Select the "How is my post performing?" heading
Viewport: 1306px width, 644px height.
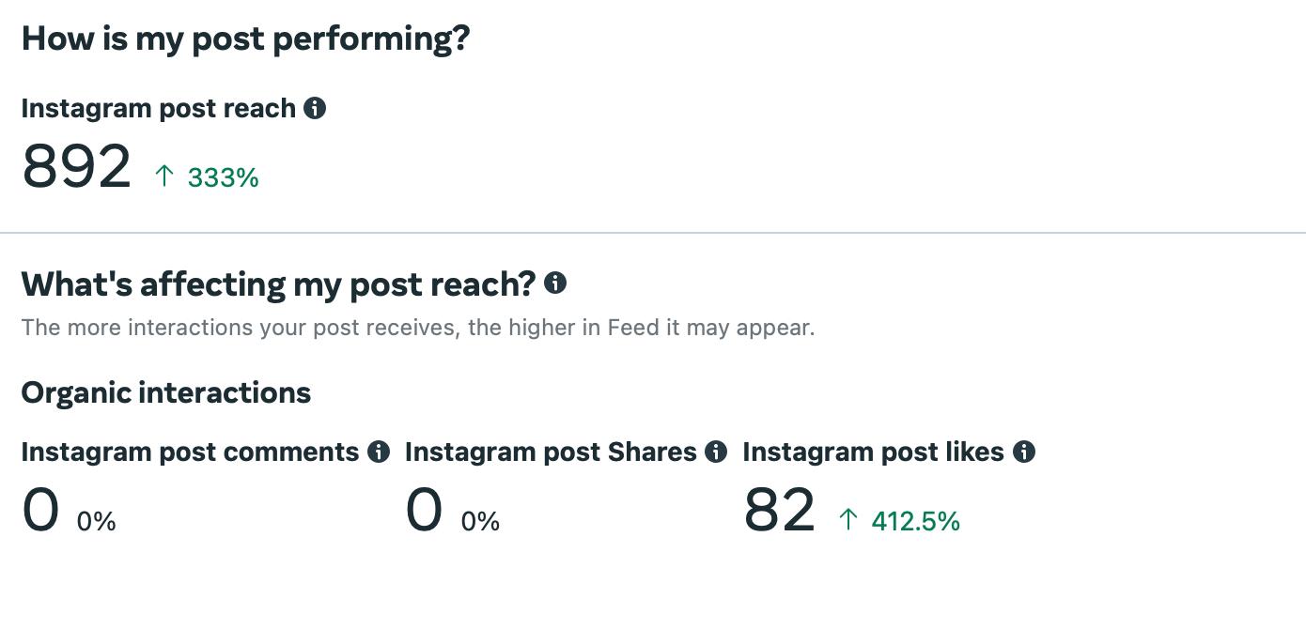pyautogui.click(x=245, y=38)
